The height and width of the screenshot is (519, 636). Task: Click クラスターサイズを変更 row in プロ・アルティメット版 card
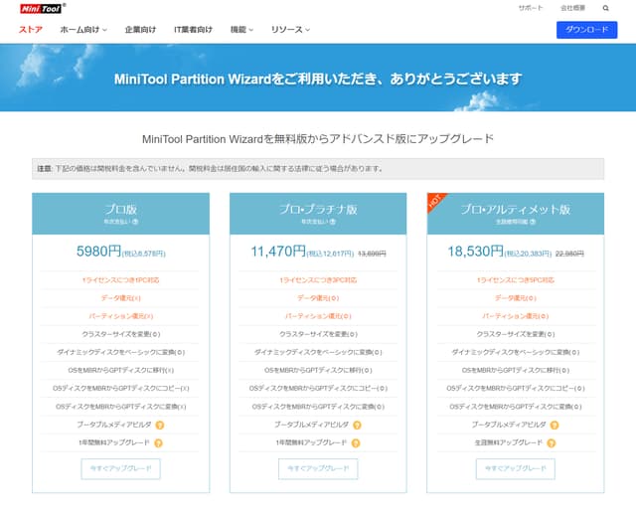[516, 334]
